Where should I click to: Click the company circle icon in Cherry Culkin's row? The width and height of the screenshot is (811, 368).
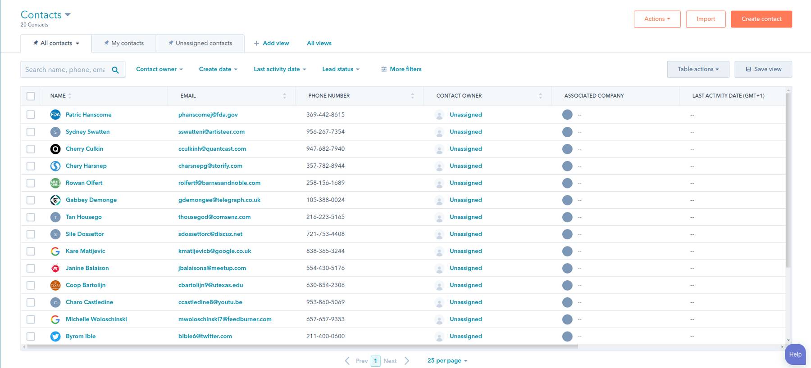pyautogui.click(x=567, y=149)
